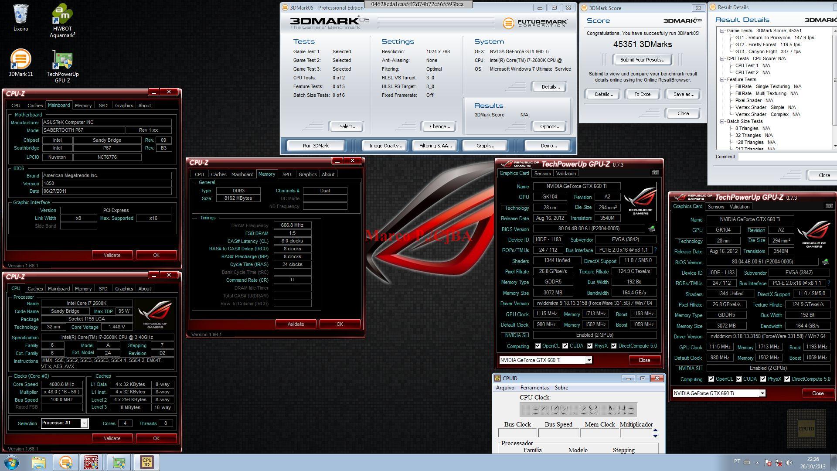The image size is (837, 471).
Task: Collapse the Batch Size Tests tree node
Action: (722, 121)
